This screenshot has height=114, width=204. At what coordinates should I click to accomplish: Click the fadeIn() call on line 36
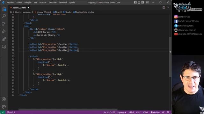point(63,65)
